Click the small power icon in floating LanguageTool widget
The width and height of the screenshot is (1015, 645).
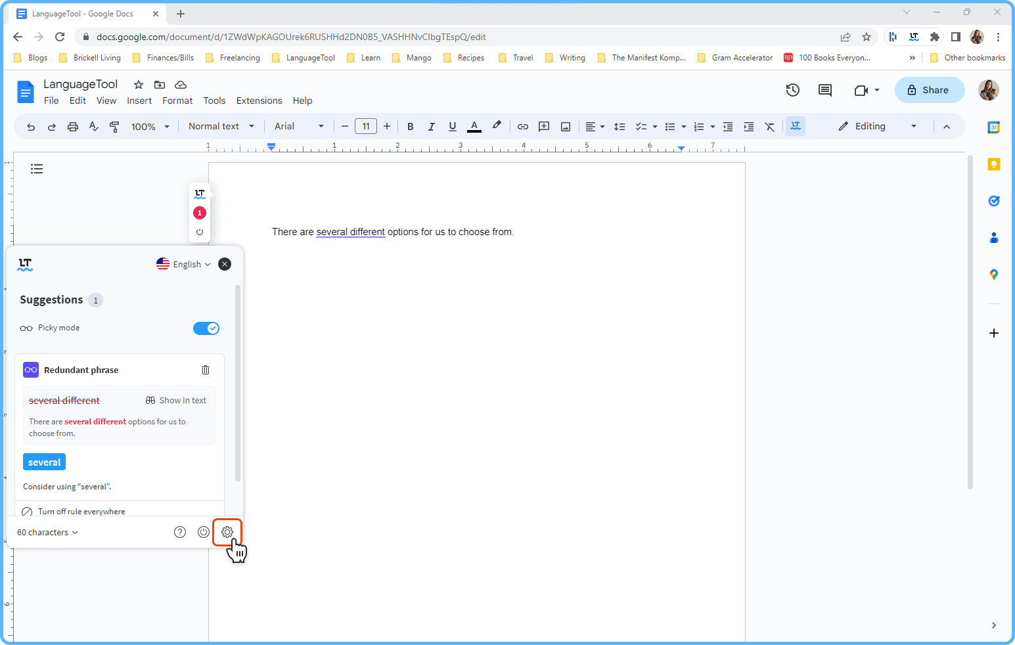coord(200,232)
